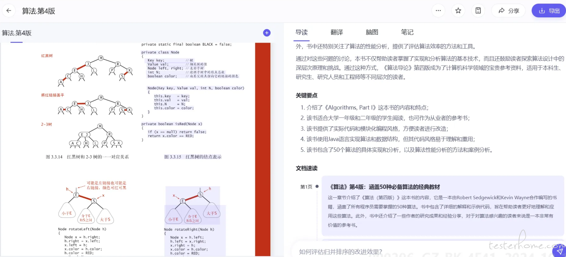Open the 笔记 notes tab

point(407,32)
